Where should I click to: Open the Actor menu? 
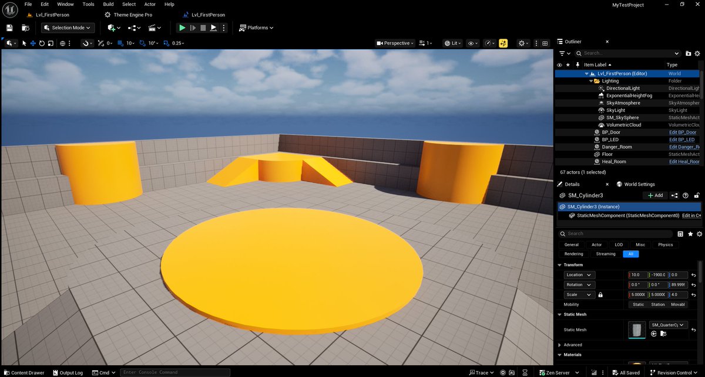click(x=150, y=4)
